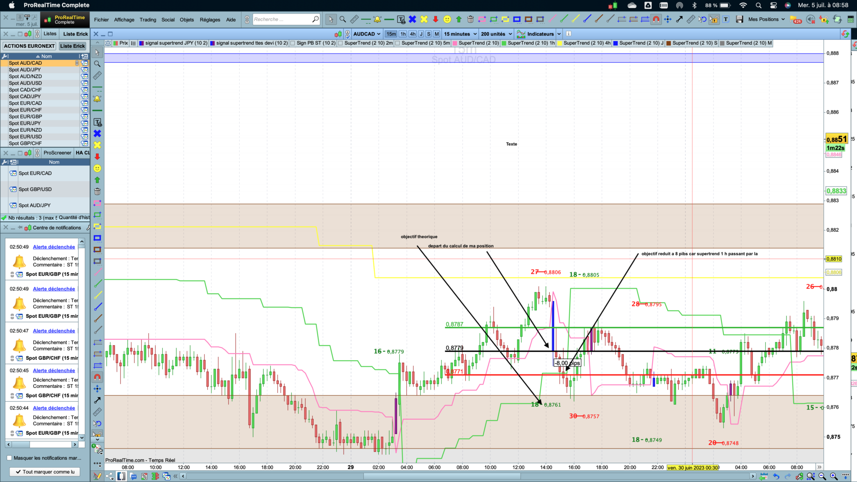The width and height of the screenshot is (857, 482).
Task: Open the 200 unités dropdown
Action: coord(496,34)
